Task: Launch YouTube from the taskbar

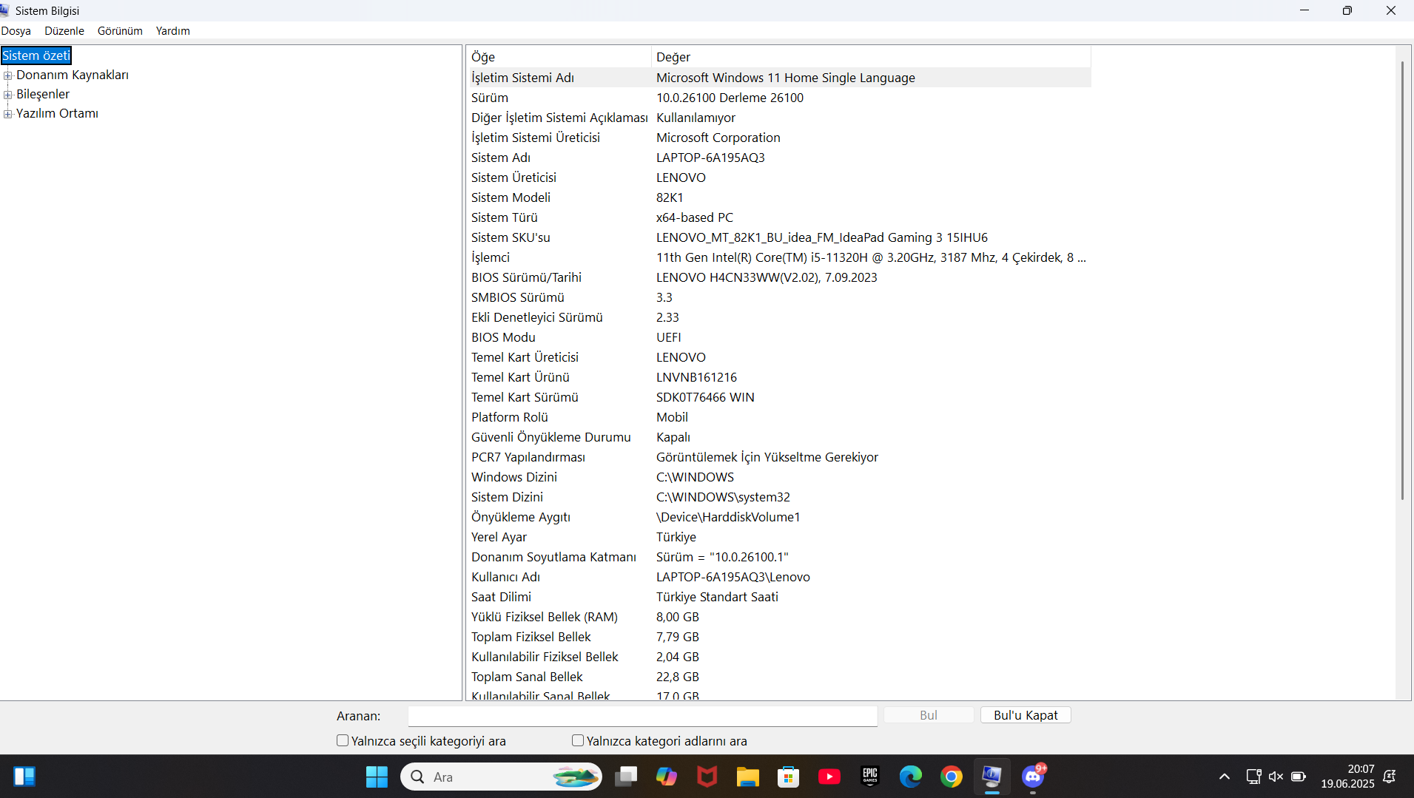Action: pyautogui.click(x=829, y=777)
